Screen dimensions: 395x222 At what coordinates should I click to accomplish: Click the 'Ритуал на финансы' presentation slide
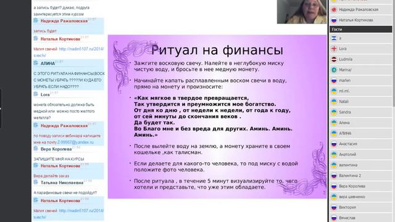point(217,117)
